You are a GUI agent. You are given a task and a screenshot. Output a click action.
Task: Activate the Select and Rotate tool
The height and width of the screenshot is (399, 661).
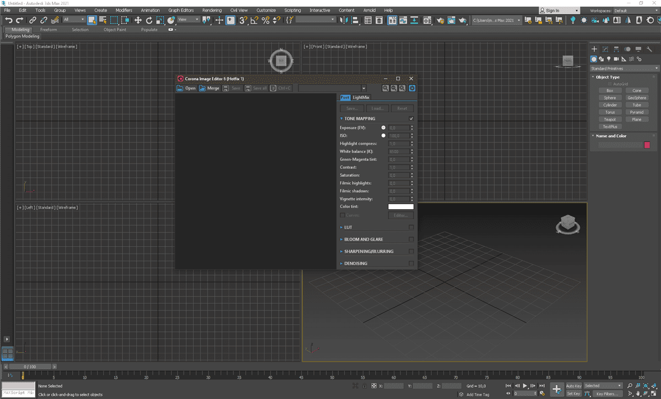coord(149,20)
